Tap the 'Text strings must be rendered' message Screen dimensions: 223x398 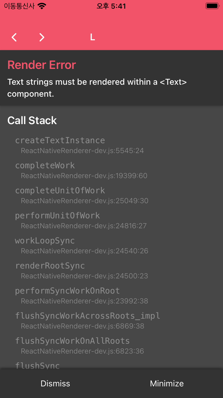click(x=97, y=88)
